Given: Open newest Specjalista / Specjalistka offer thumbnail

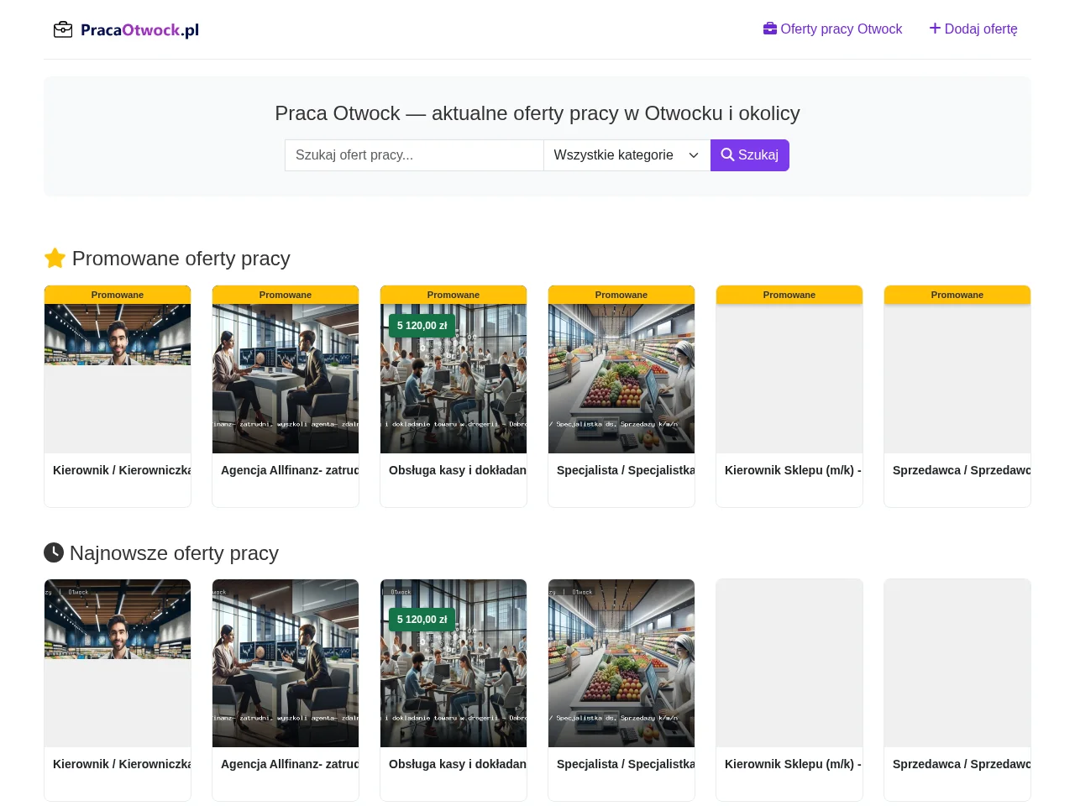Looking at the screenshot, I should pos(621,663).
